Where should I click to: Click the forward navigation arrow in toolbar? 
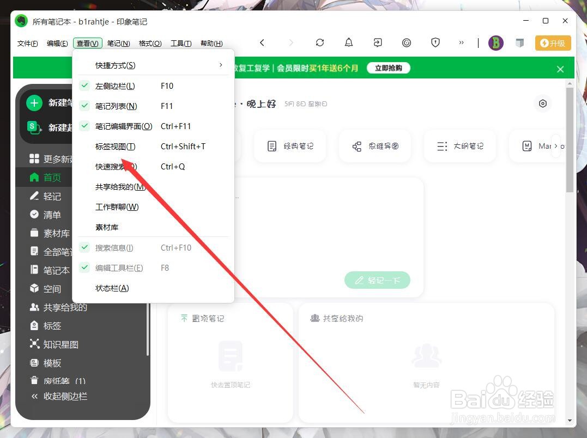pyautogui.click(x=291, y=42)
